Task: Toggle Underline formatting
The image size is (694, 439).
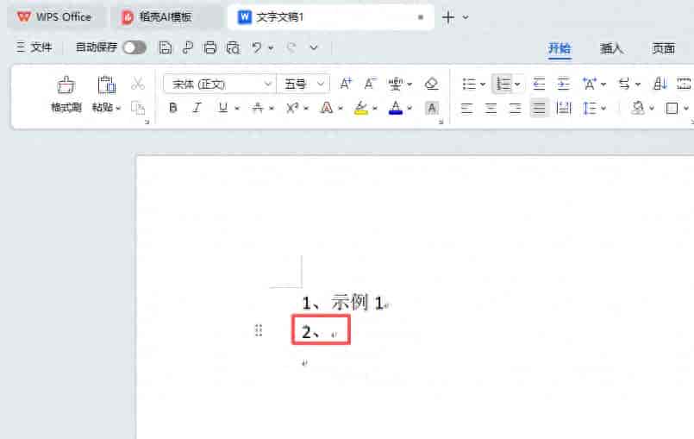Action: click(x=223, y=108)
